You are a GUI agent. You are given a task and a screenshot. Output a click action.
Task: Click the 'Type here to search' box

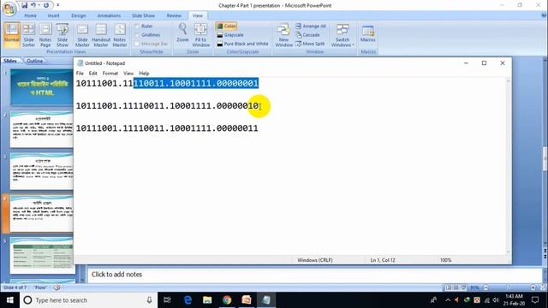coord(87,300)
